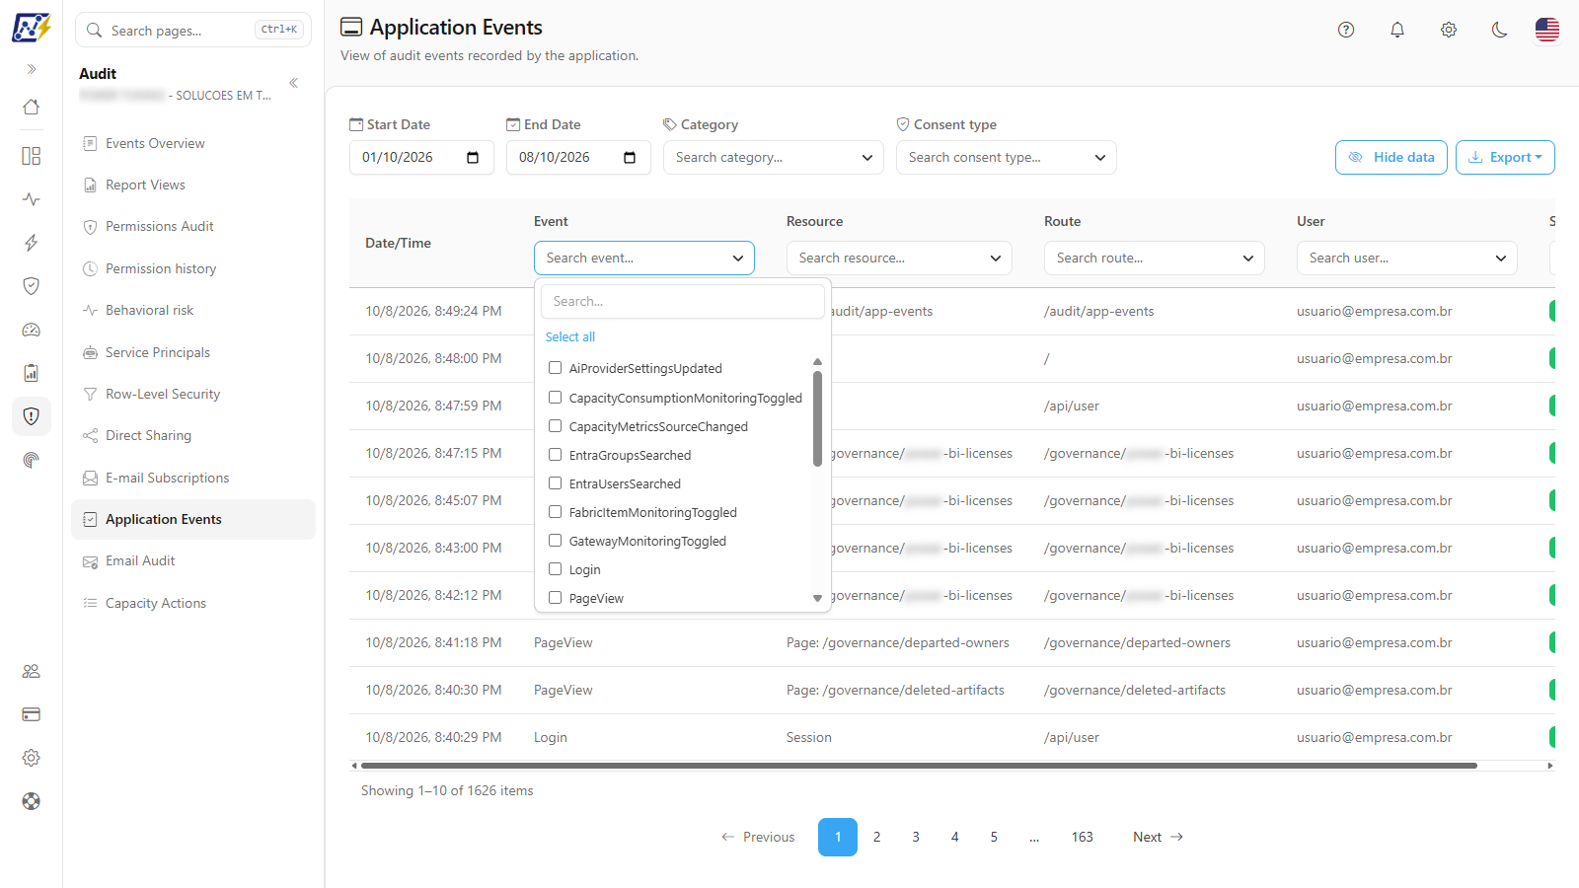Image resolution: width=1579 pixels, height=888 pixels.
Task: Focus the Start Date input
Action: [x=421, y=158]
